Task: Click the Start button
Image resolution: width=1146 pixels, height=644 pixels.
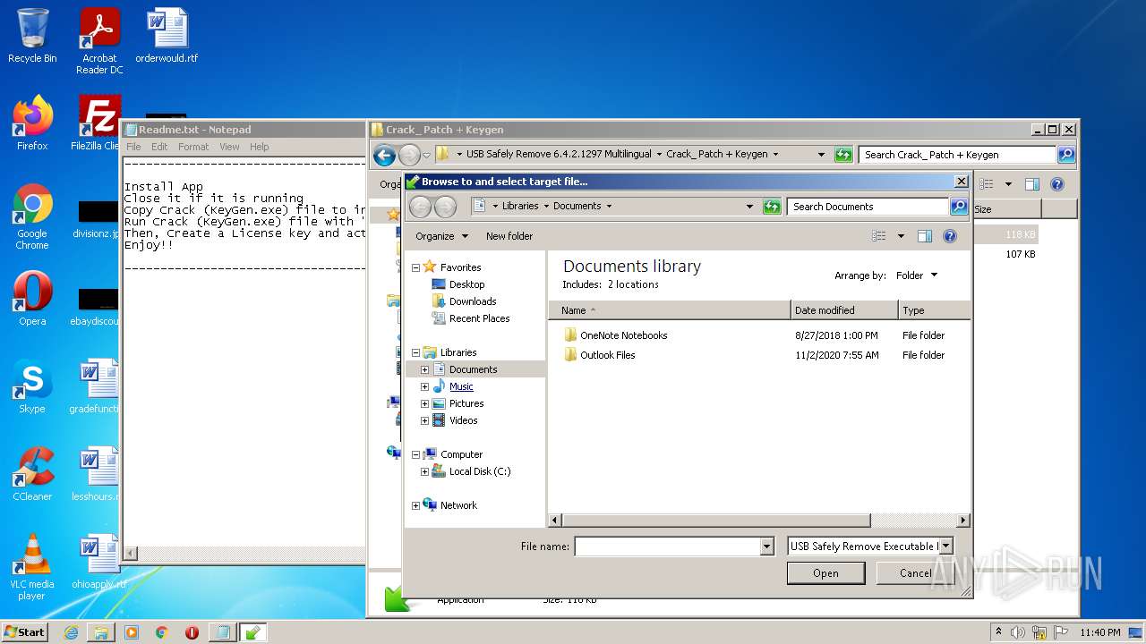Action: [x=25, y=632]
